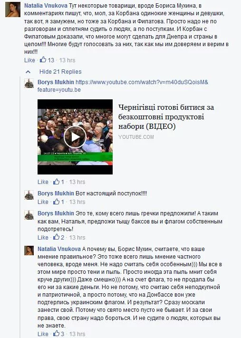Like Natalia Vnukova's long reply
Viewport: 241px width, 338px height.
[x=43, y=334]
